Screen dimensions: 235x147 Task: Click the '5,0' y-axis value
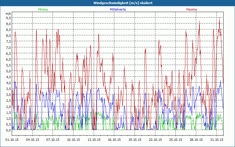tap(9, 71)
